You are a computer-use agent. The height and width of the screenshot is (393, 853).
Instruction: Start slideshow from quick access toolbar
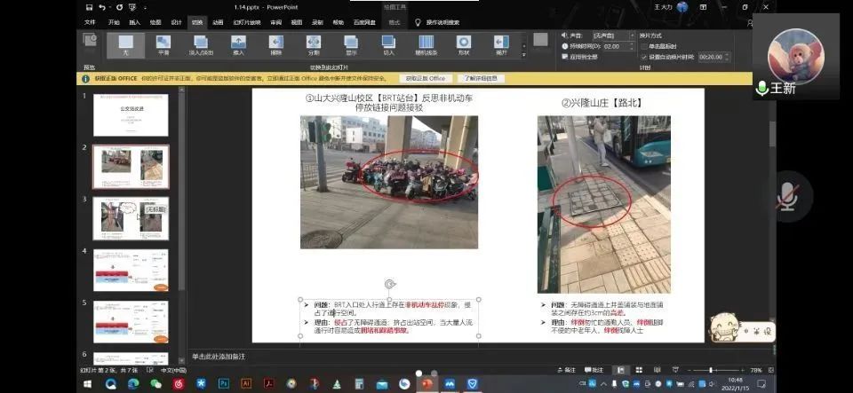pyautogui.click(x=132, y=8)
